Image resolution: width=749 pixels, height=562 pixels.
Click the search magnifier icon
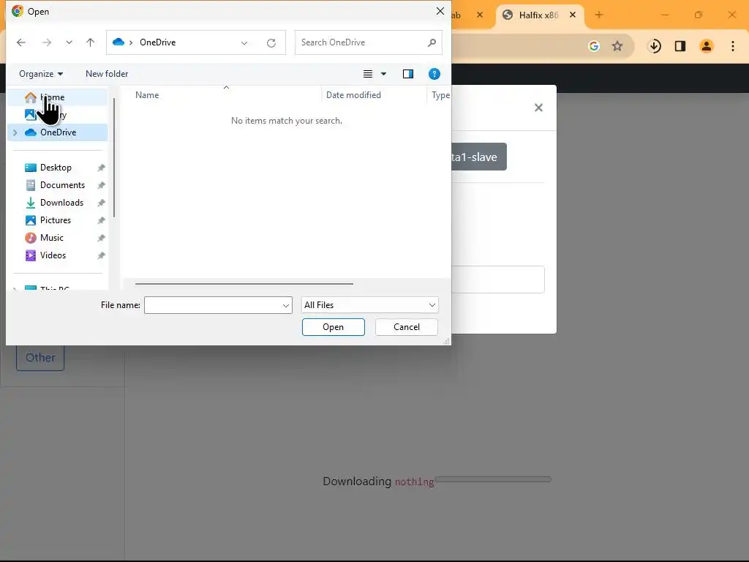click(x=432, y=42)
